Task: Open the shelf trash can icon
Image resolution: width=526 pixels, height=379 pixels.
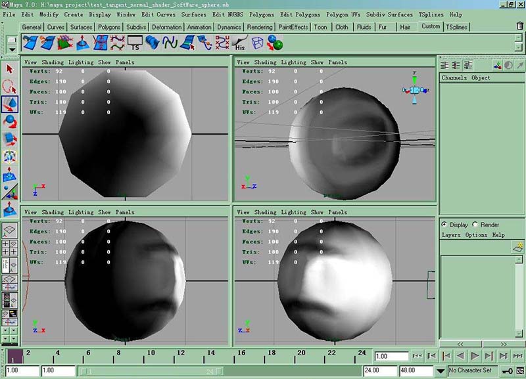Action: tap(519, 26)
